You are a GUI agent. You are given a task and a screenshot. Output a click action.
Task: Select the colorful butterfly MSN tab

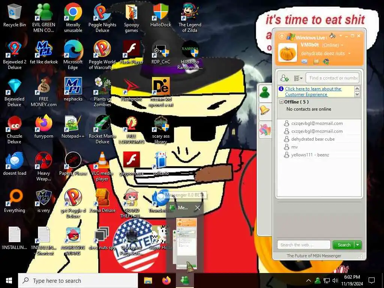[x=265, y=129]
